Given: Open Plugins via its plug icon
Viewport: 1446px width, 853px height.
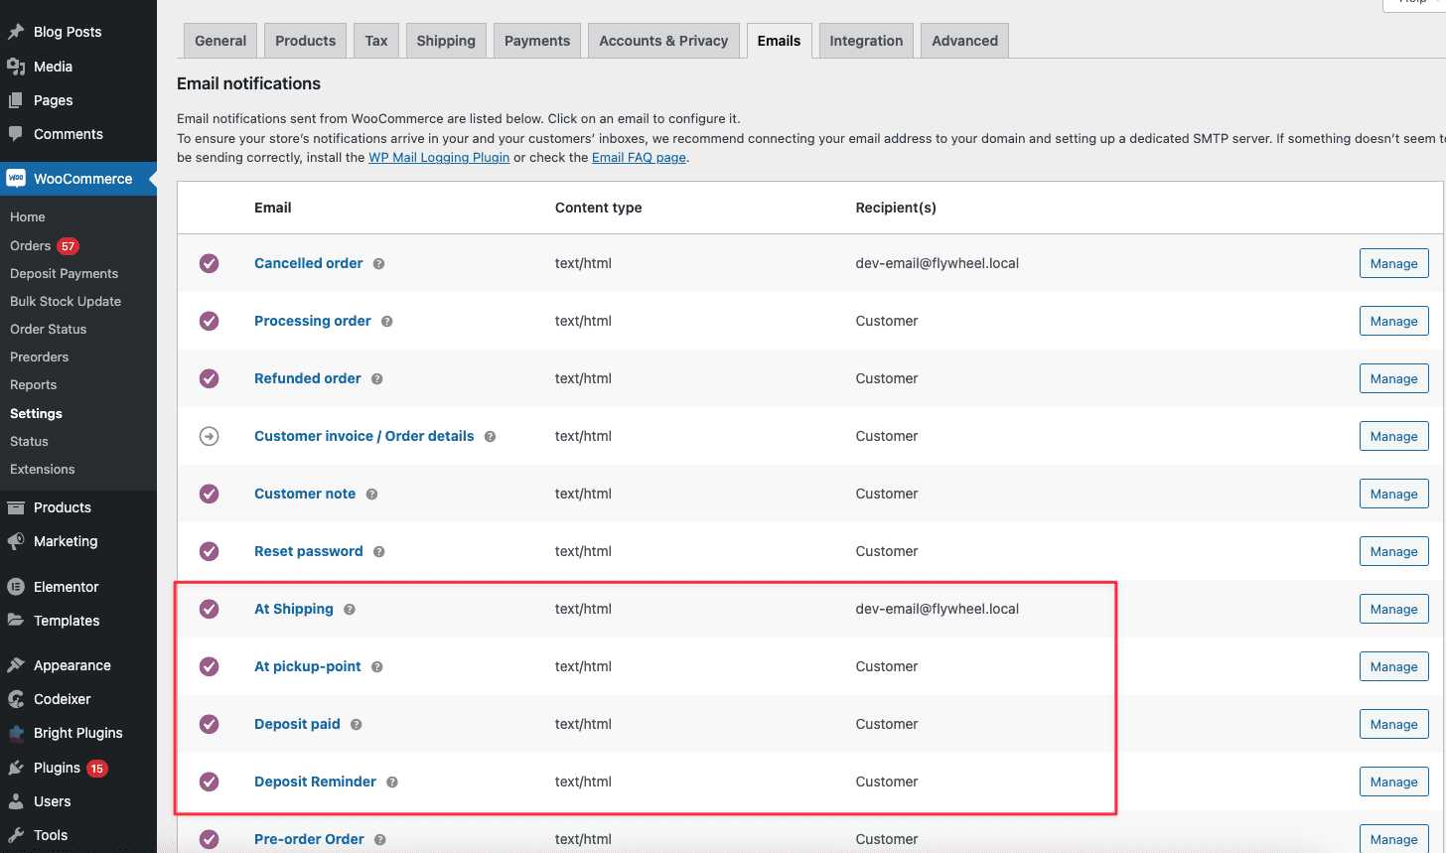Looking at the screenshot, I should [16, 768].
